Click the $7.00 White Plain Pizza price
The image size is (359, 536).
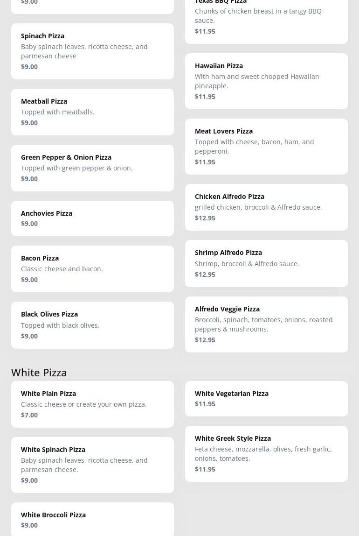click(29, 415)
